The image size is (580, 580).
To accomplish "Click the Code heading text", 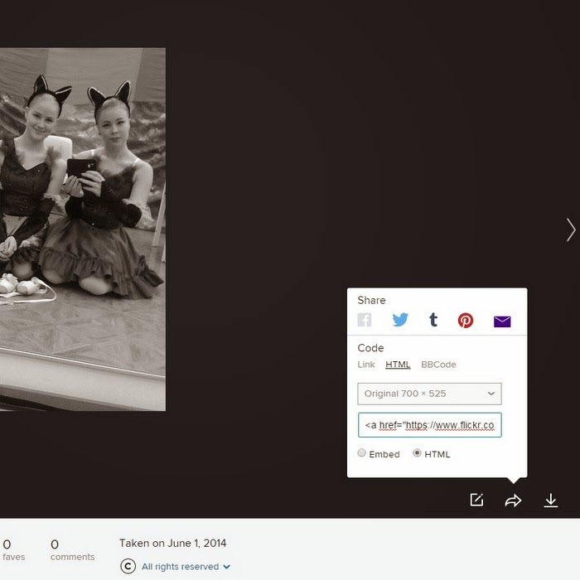I will [370, 348].
